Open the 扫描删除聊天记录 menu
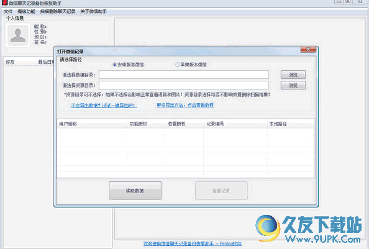This screenshot has height=249, width=369. click(x=58, y=12)
